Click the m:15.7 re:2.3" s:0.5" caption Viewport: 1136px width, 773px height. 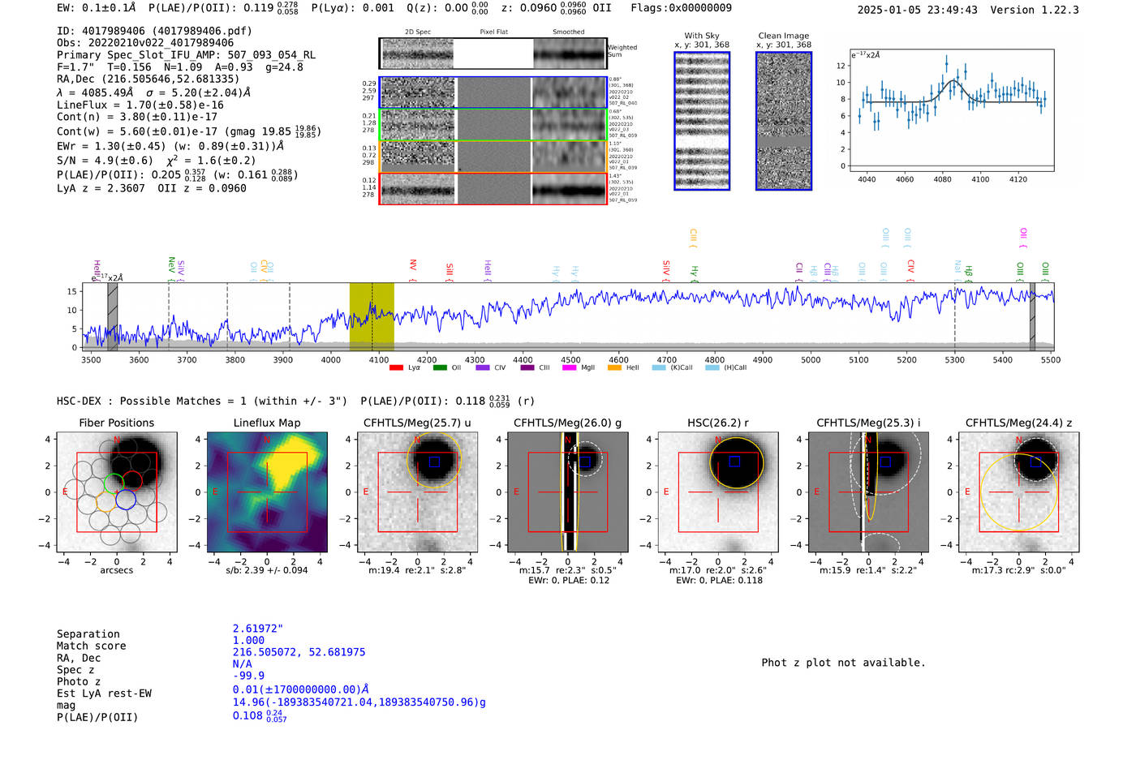pos(568,570)
